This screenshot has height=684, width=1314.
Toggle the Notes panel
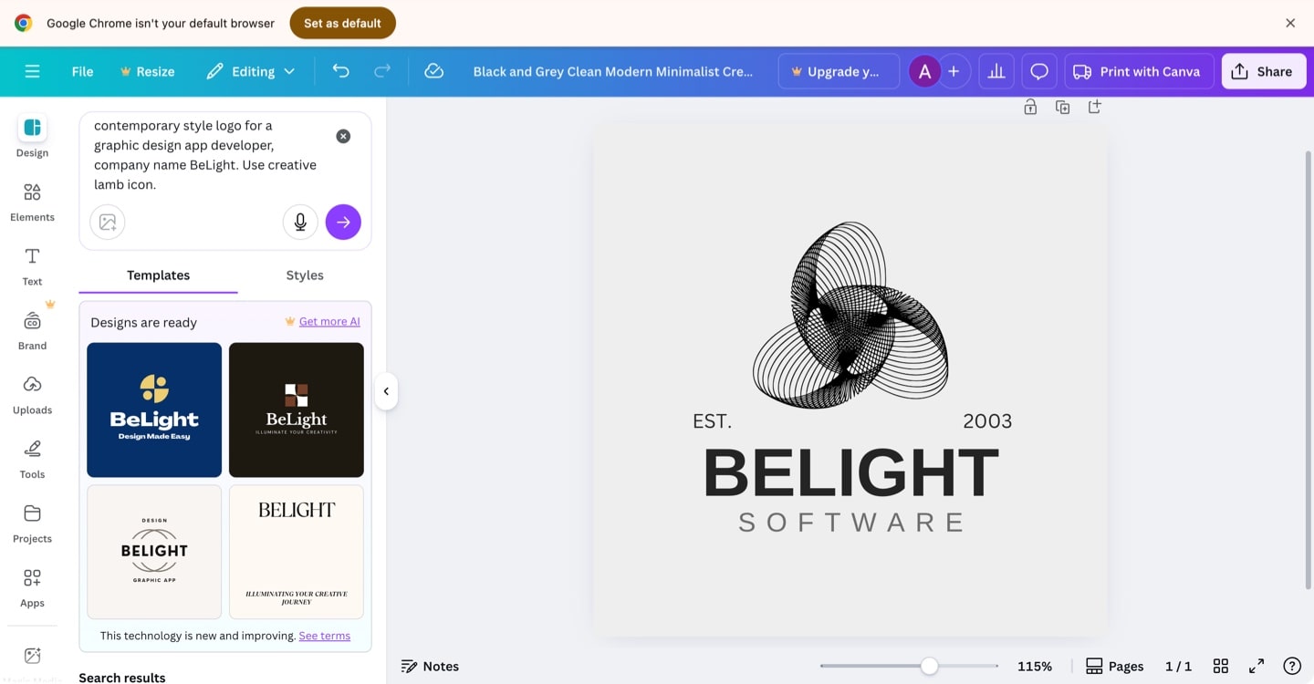click(x=430, y=666)
